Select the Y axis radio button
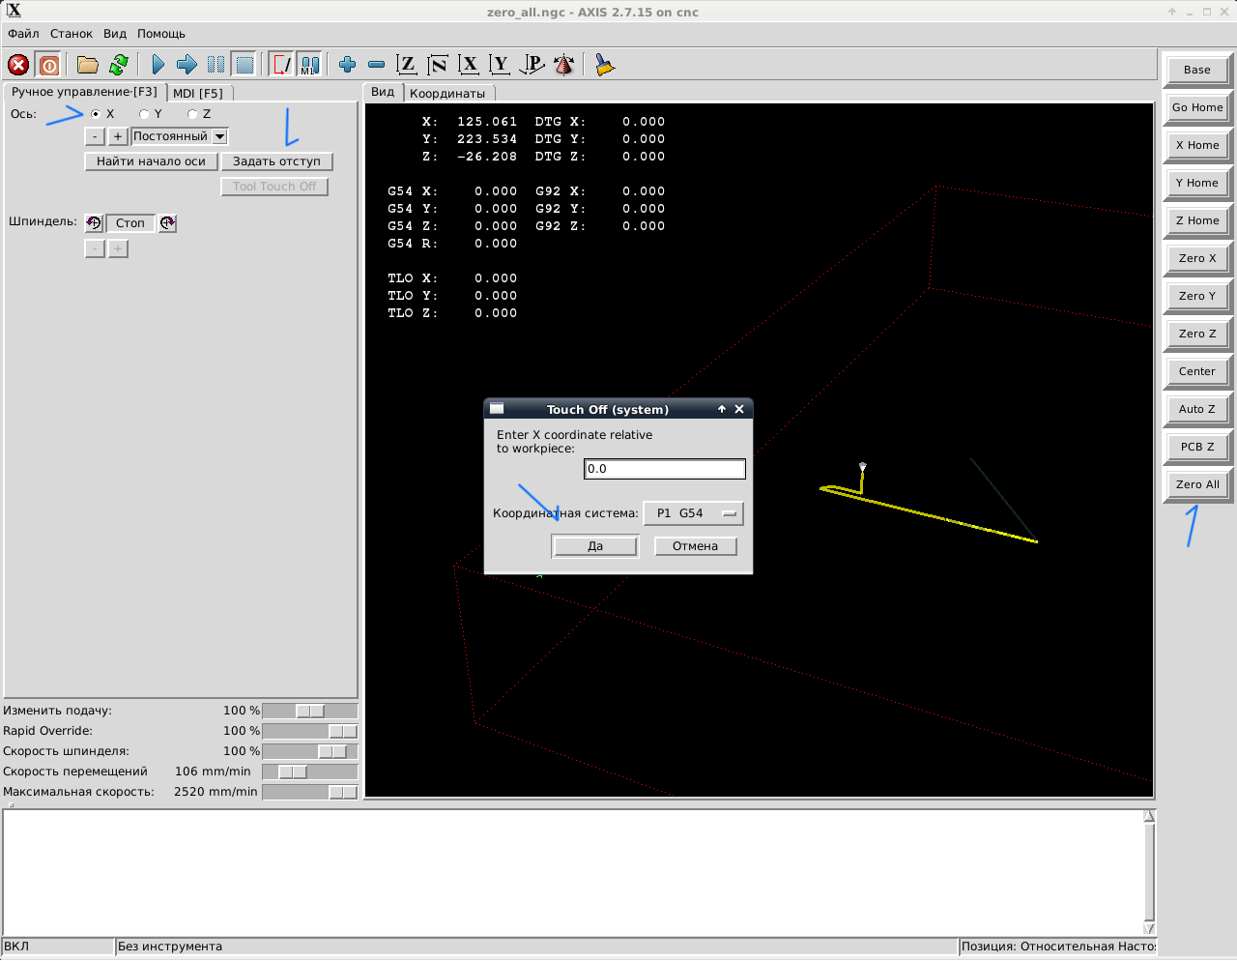 pyautogui.click(x=144, y=114)
